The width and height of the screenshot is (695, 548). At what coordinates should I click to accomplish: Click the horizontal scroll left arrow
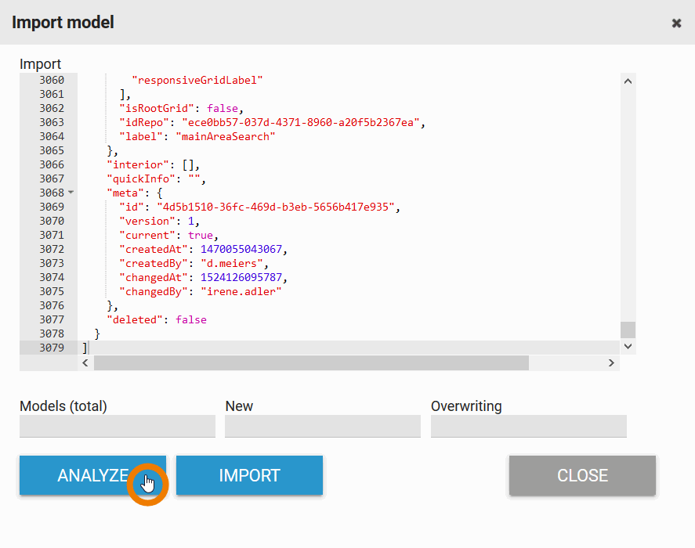pos(85,363)
